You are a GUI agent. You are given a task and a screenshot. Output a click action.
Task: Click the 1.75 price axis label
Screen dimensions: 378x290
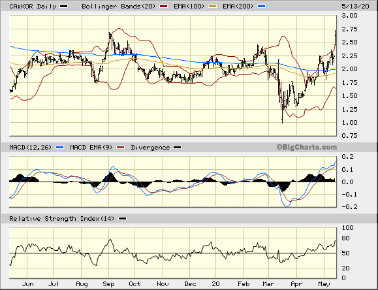point(349,83)
